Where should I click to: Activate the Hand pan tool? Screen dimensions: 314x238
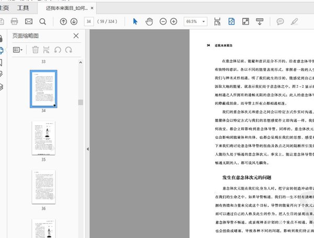[149, 21]
